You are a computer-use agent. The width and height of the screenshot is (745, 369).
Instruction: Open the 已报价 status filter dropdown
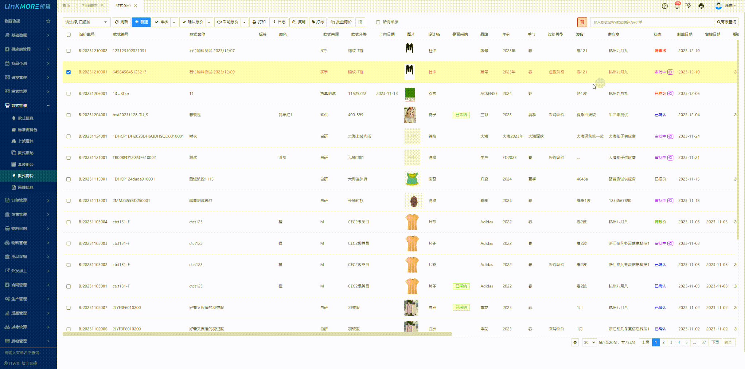point(86,22)
